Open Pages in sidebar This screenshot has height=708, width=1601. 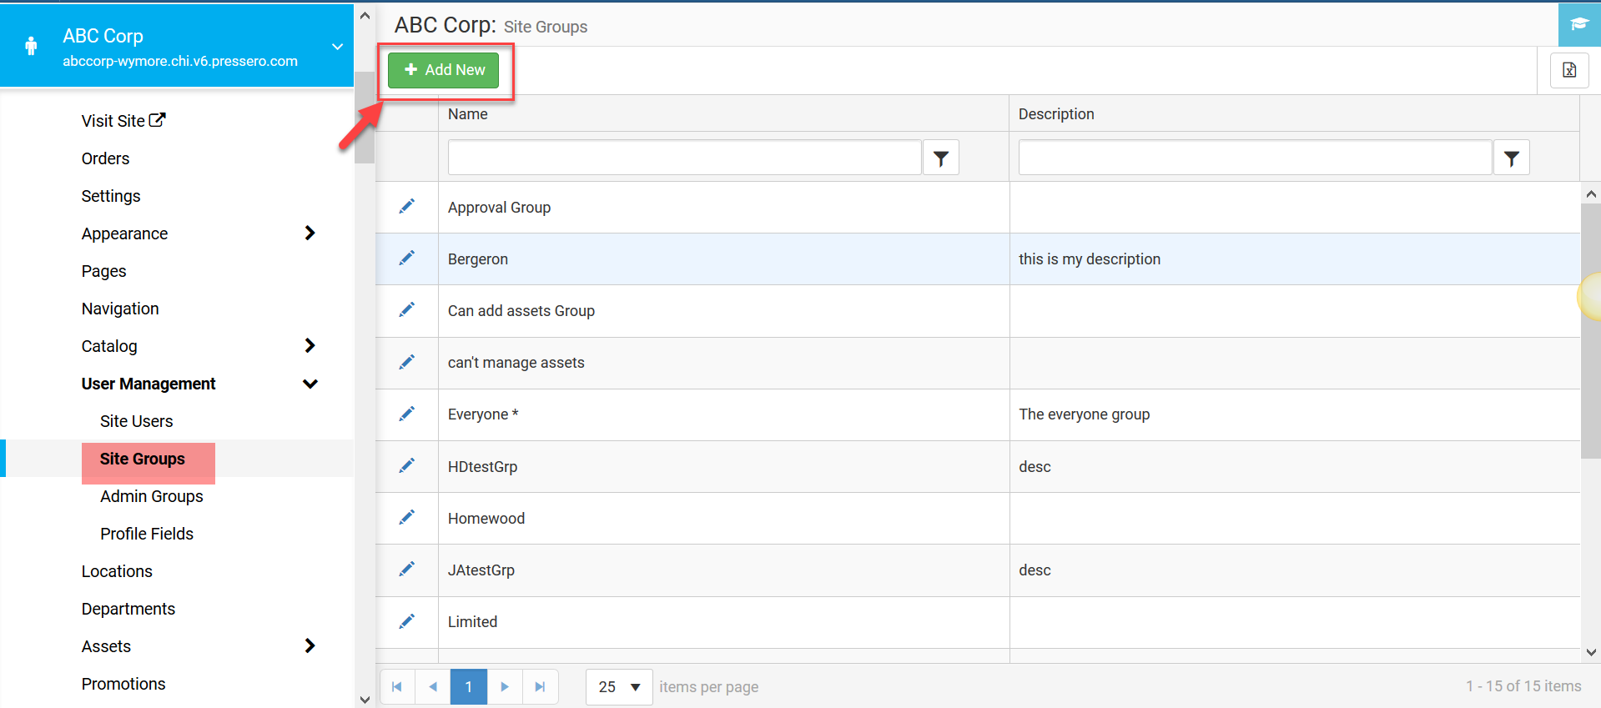(104, 271)
